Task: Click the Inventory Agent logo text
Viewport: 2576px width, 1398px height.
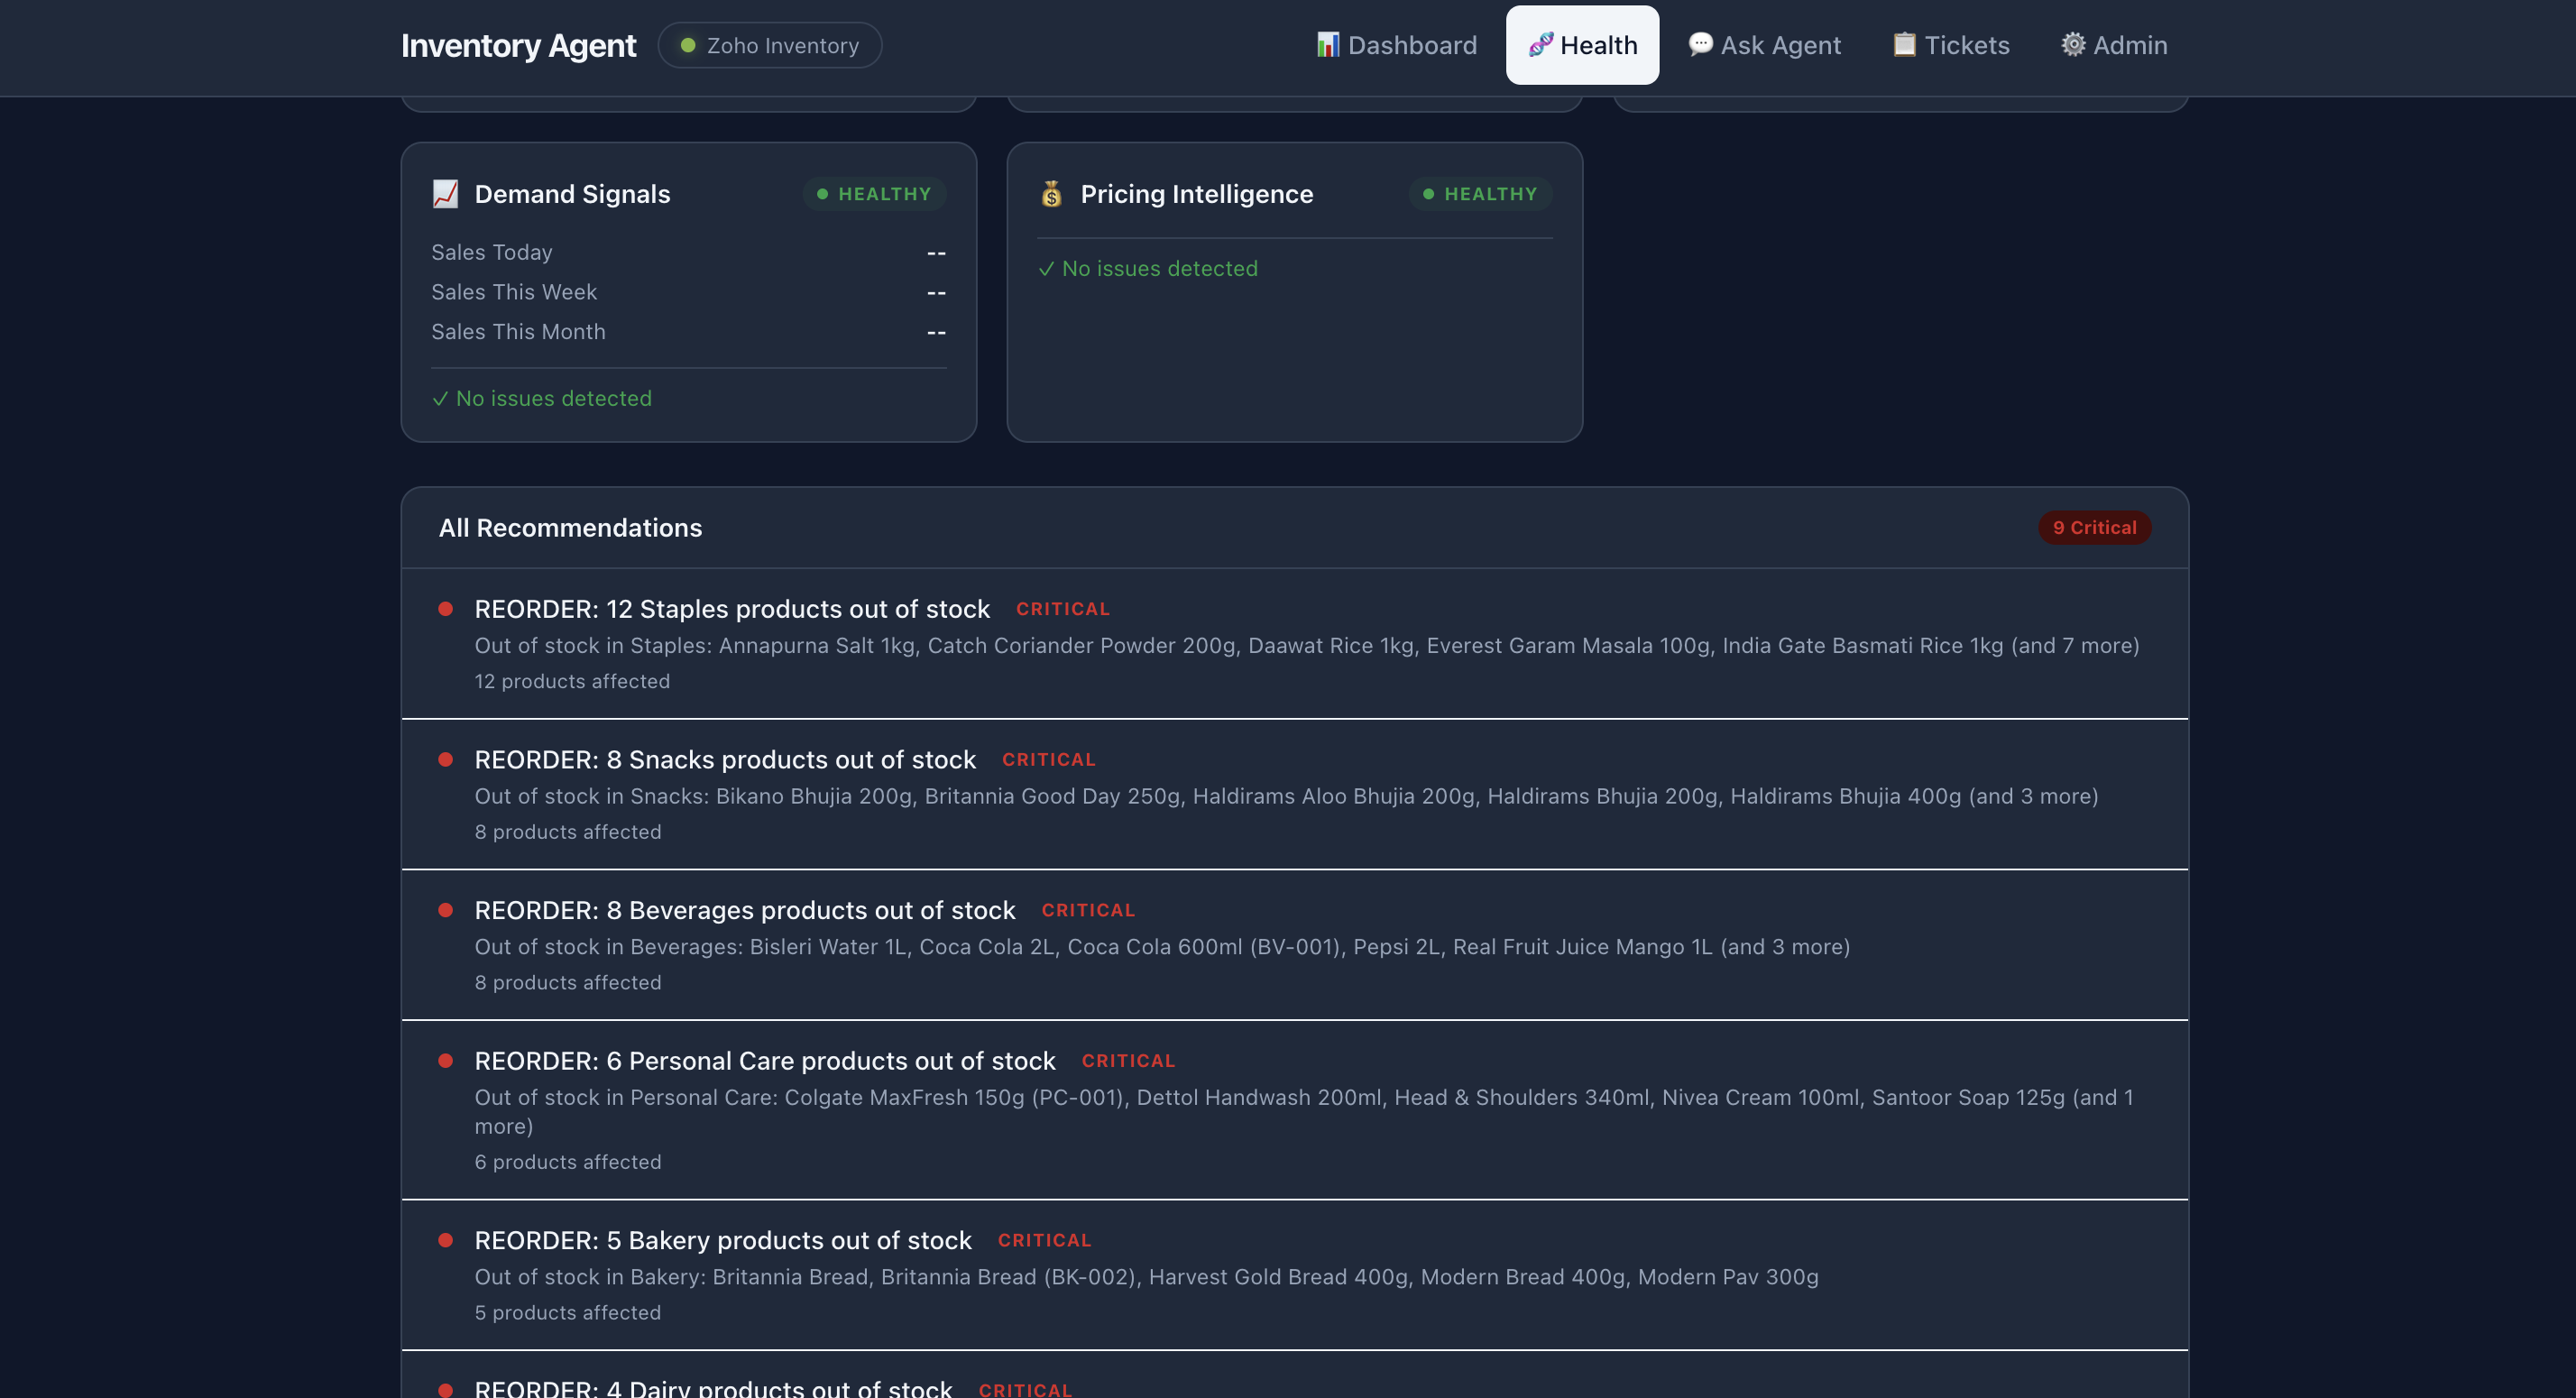Action: tap(518, 45)
